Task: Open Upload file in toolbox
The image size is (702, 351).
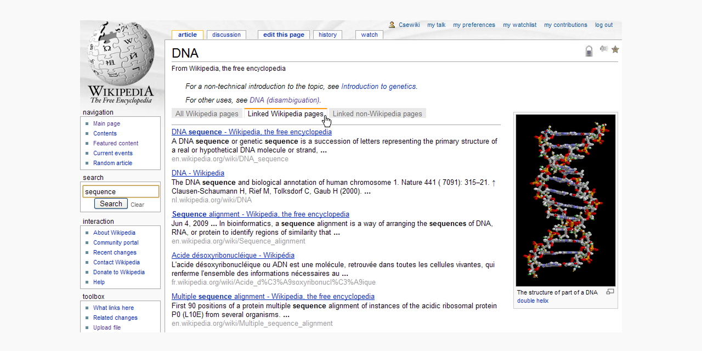Action: pyautogui.click(x=107, y=327)
